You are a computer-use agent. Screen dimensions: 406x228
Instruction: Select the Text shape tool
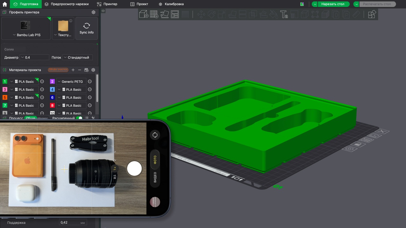click(x=284, y=14)
